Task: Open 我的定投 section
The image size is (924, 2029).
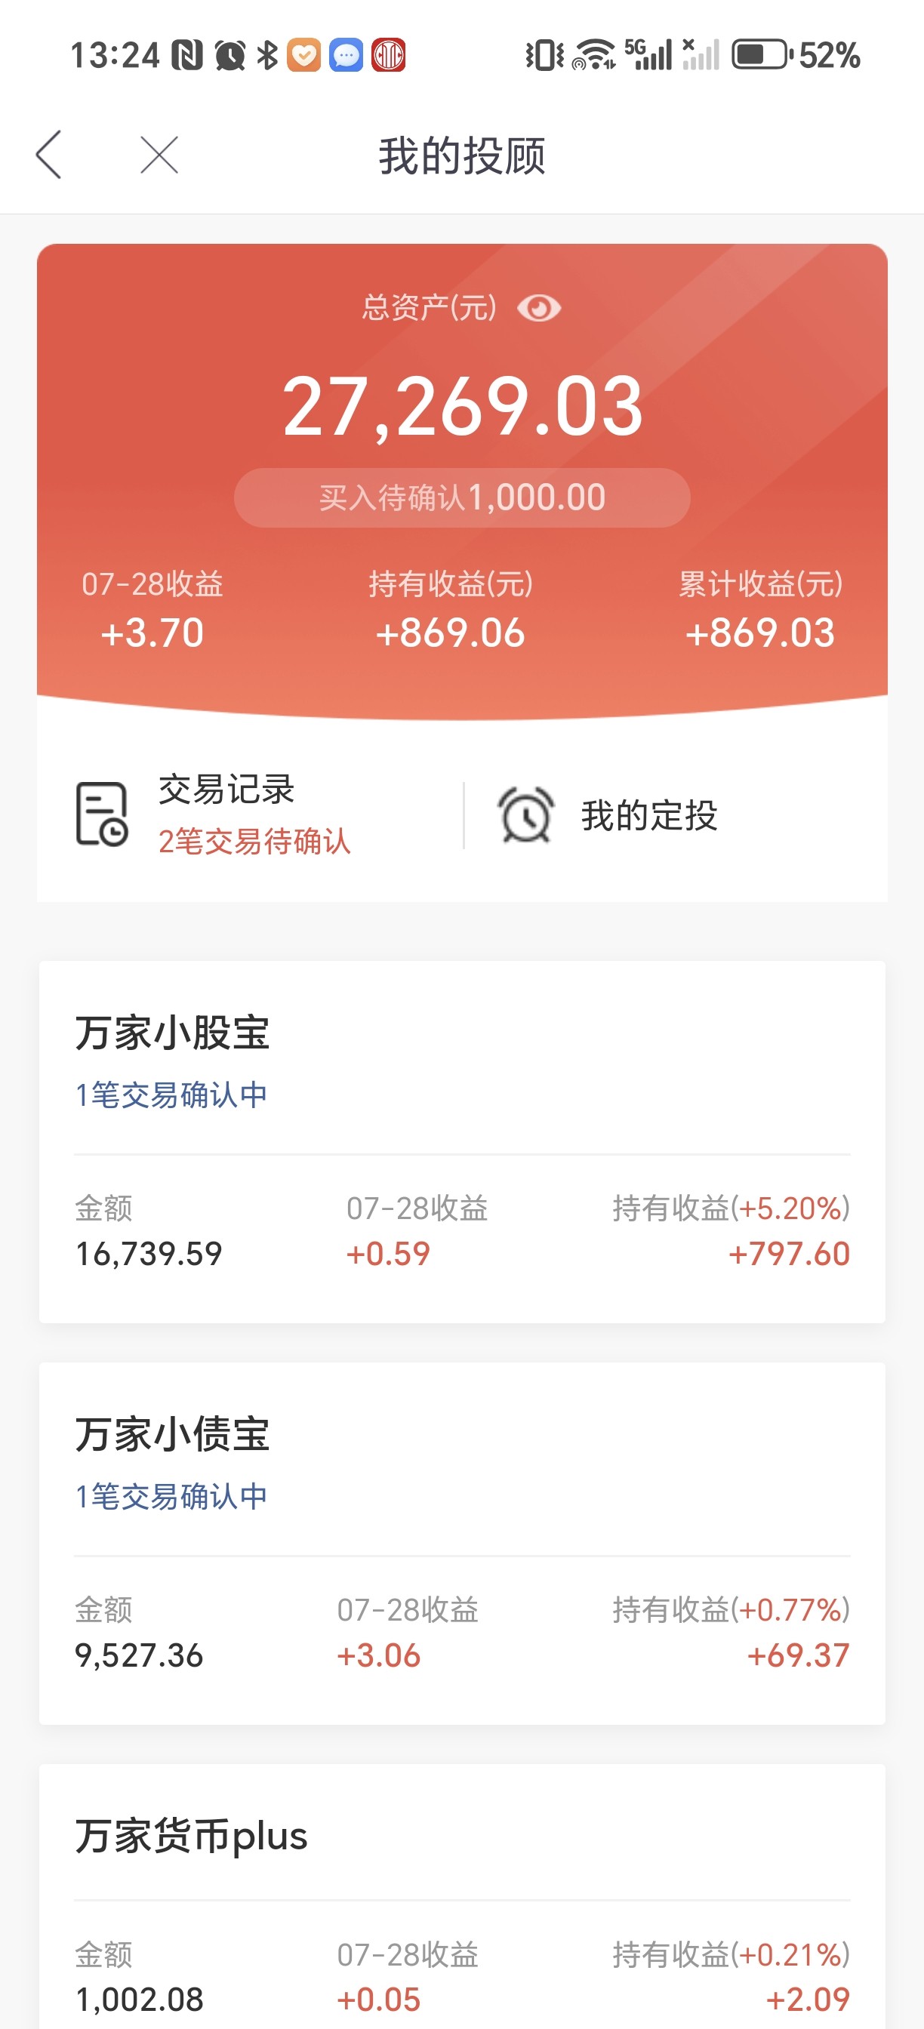Action: pos(649,815)
